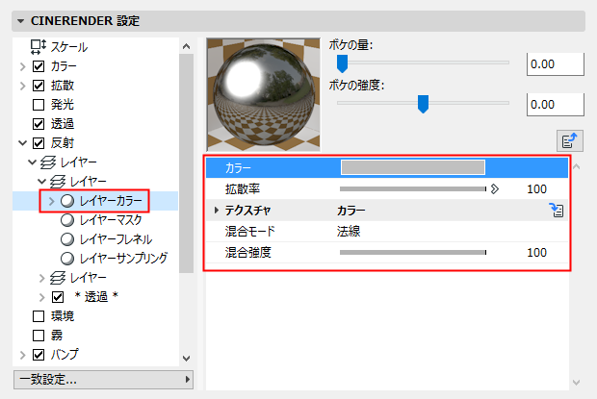Select the レイヤーマスク sphere icon

click(x=67, y=219)
